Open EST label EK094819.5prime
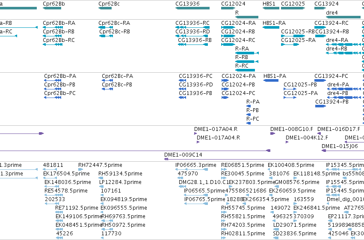The height and width of the screenshot is (240, 364). tap(124, 200)
